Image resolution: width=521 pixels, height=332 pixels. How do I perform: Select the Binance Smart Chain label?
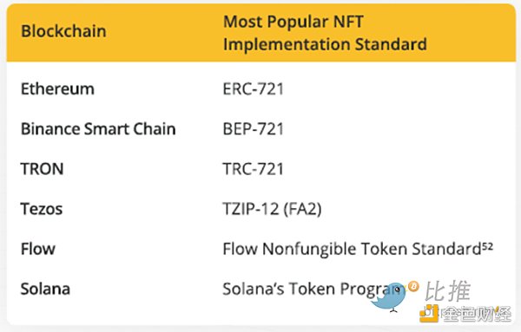pyautogui.click(x=98, y=128)
